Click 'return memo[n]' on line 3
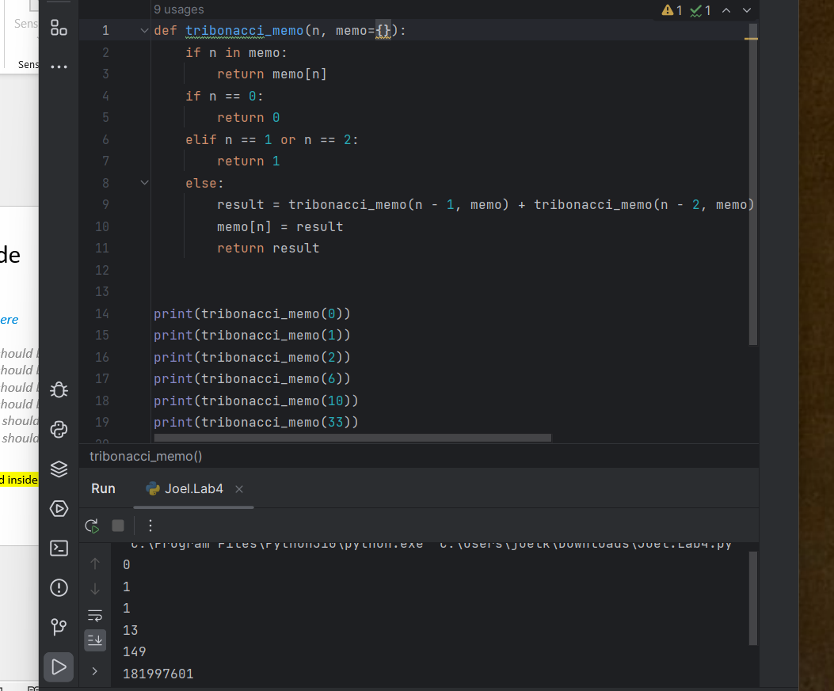The height and width of the screenshot is (691, 834). point(272,74)
